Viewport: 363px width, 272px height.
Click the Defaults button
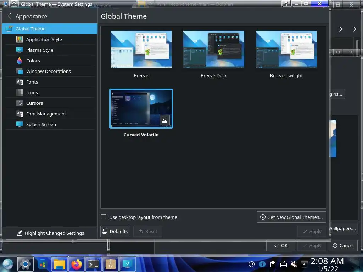[115, 231]
